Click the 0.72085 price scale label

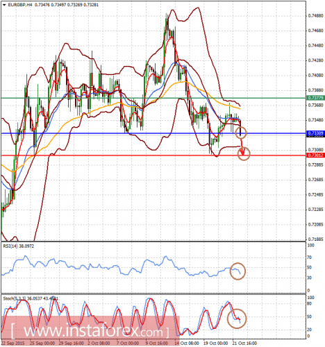[x=316, y=224]
